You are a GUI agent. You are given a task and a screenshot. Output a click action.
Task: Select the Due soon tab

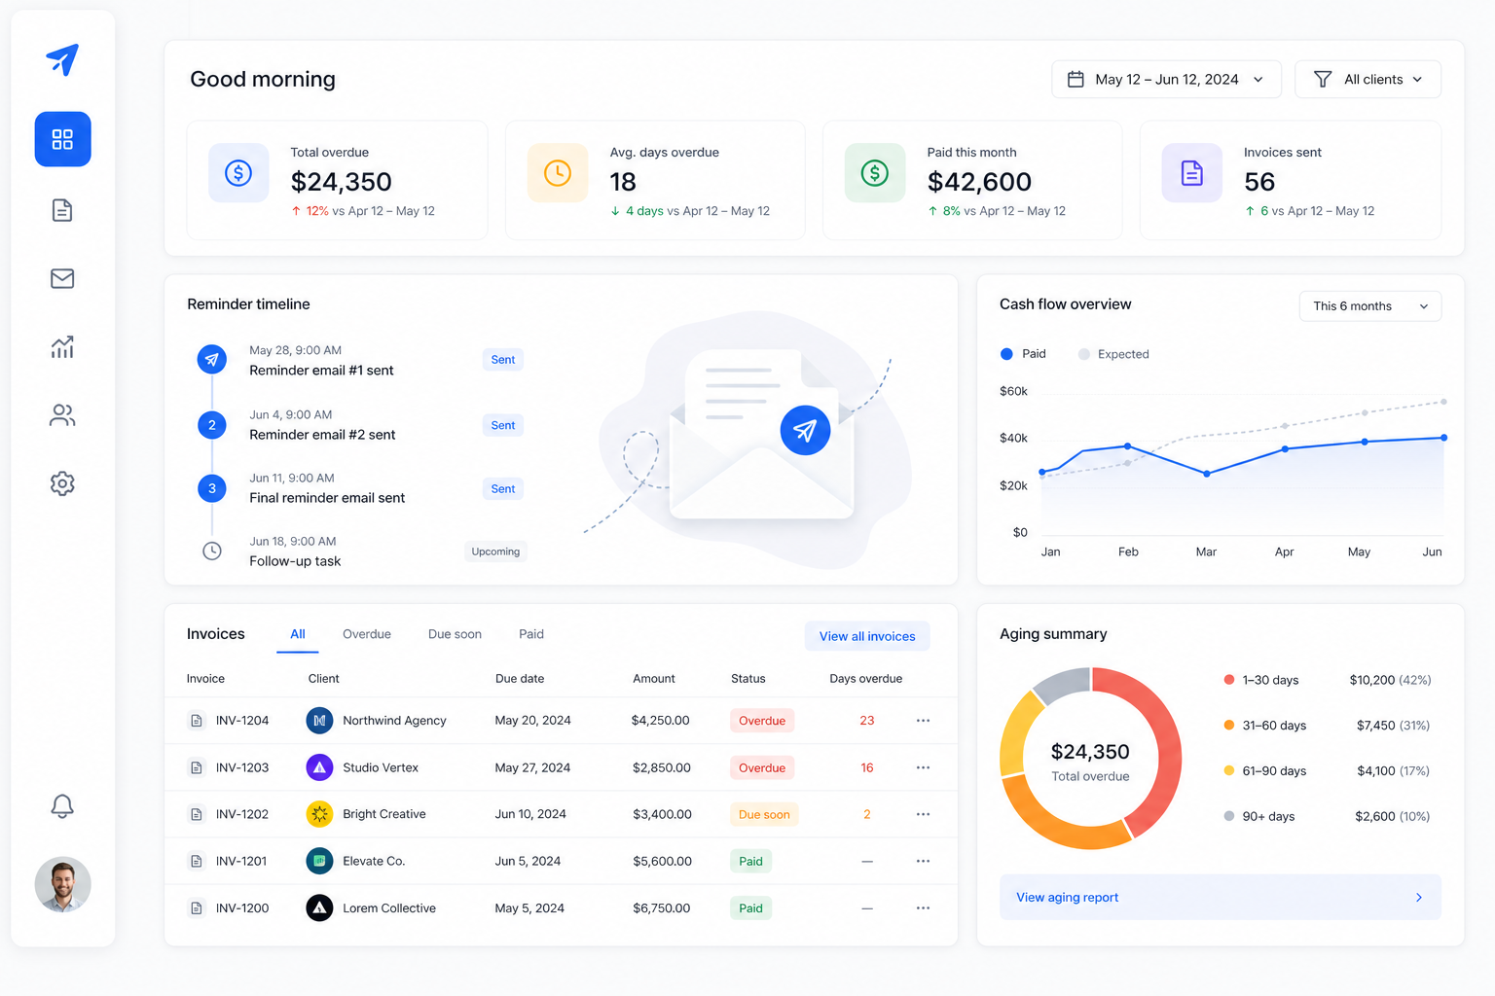[455, 634]
